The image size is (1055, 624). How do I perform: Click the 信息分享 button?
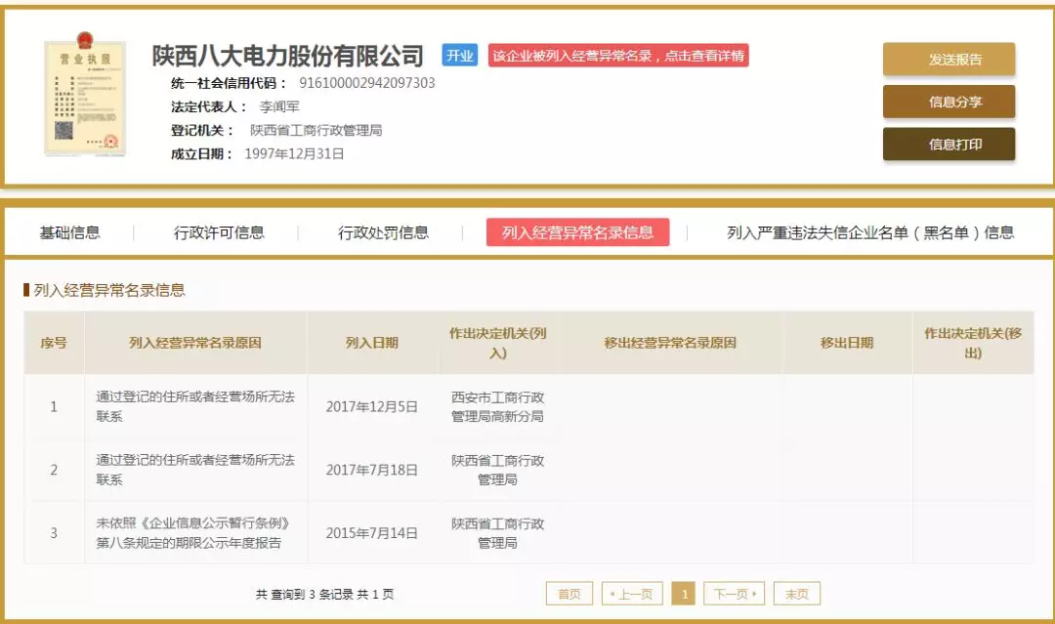pyautogui.click(x=949, y=102)
